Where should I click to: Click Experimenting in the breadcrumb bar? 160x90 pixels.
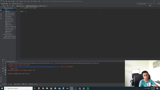point(4,4)
